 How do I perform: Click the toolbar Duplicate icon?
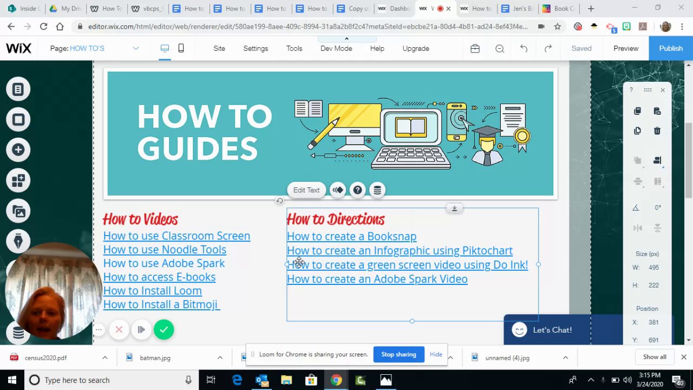click(x=637, y=131)
